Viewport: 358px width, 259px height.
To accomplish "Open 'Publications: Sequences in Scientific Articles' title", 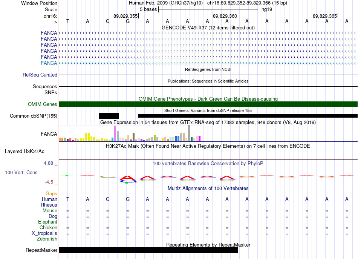I will (x=208, y=81).
